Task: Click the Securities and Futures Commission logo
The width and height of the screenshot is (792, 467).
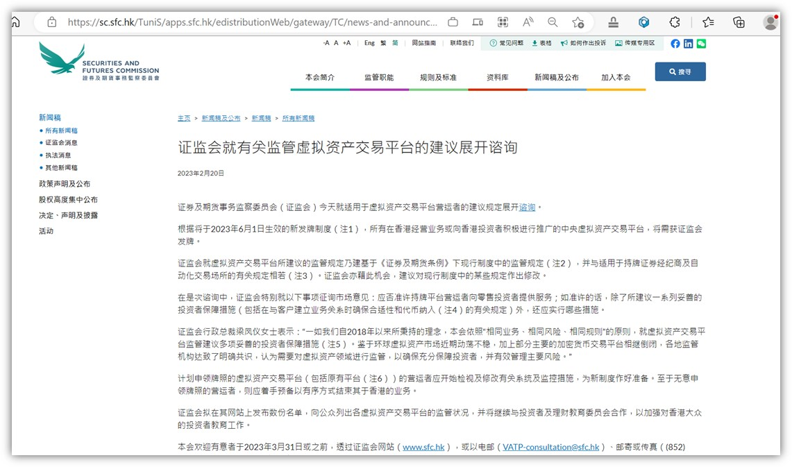Action: pyautogui.click(x=99, y=62)
